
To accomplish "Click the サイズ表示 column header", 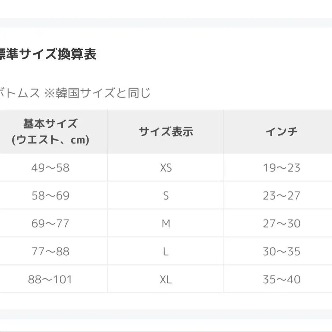I will point(166,132).
